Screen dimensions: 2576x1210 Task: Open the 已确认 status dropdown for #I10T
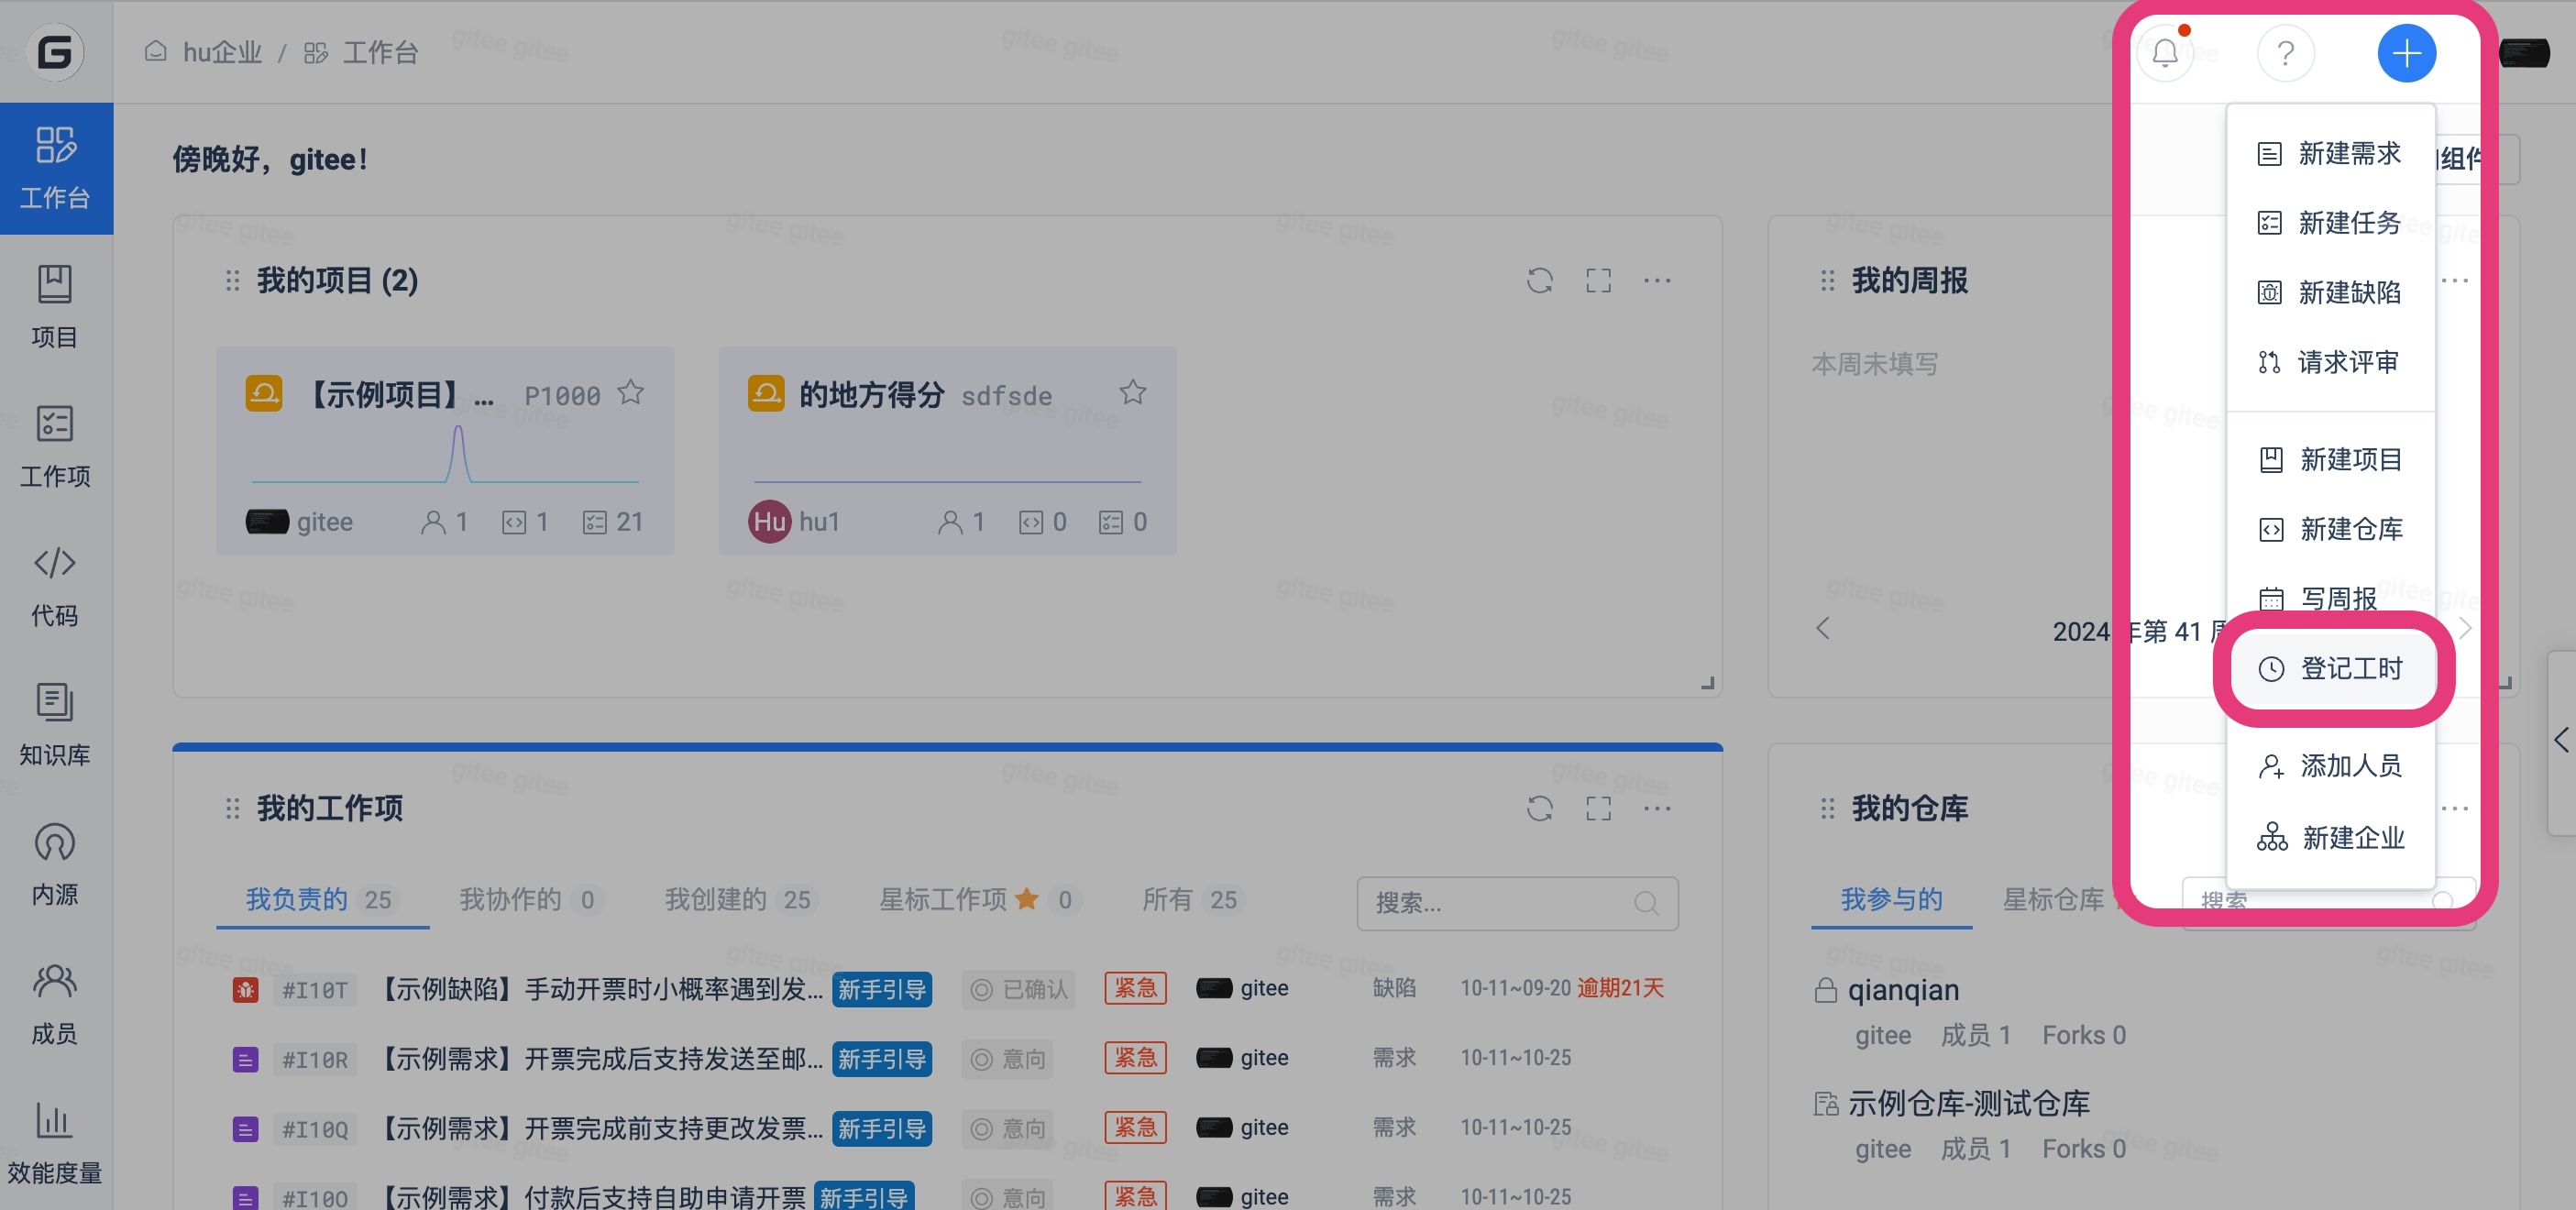pyautogui.click(x=1019, y=989)
